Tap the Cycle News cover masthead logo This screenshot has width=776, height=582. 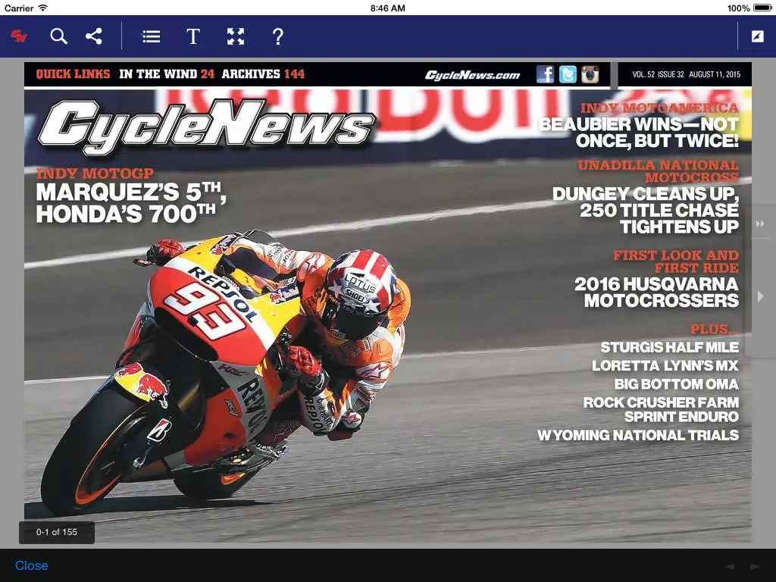[206, 127]
